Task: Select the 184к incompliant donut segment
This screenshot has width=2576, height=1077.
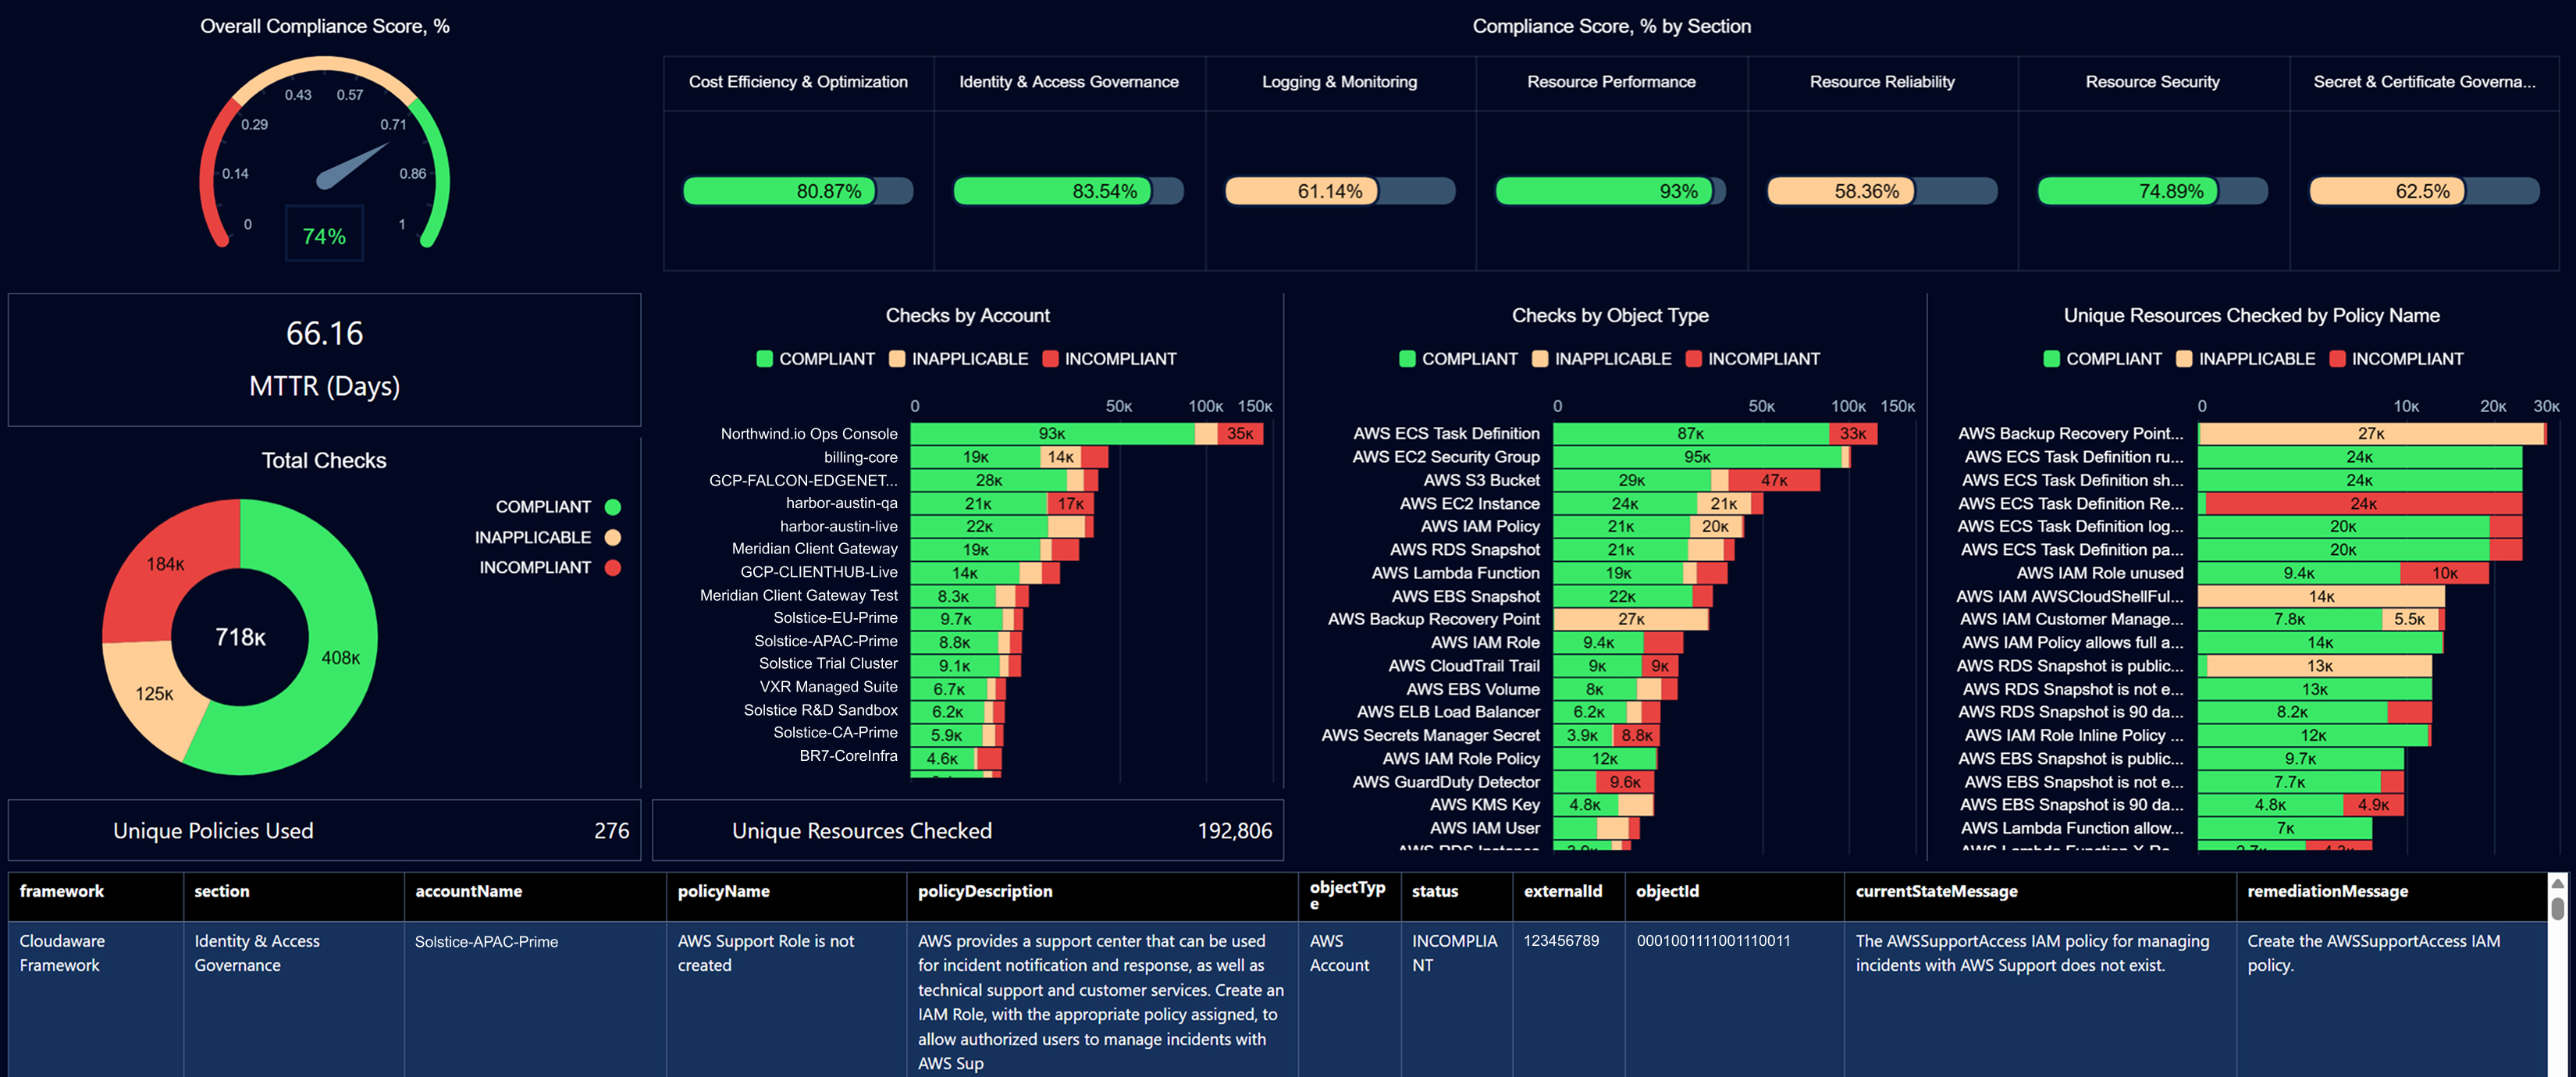Action: coord(166,564)
